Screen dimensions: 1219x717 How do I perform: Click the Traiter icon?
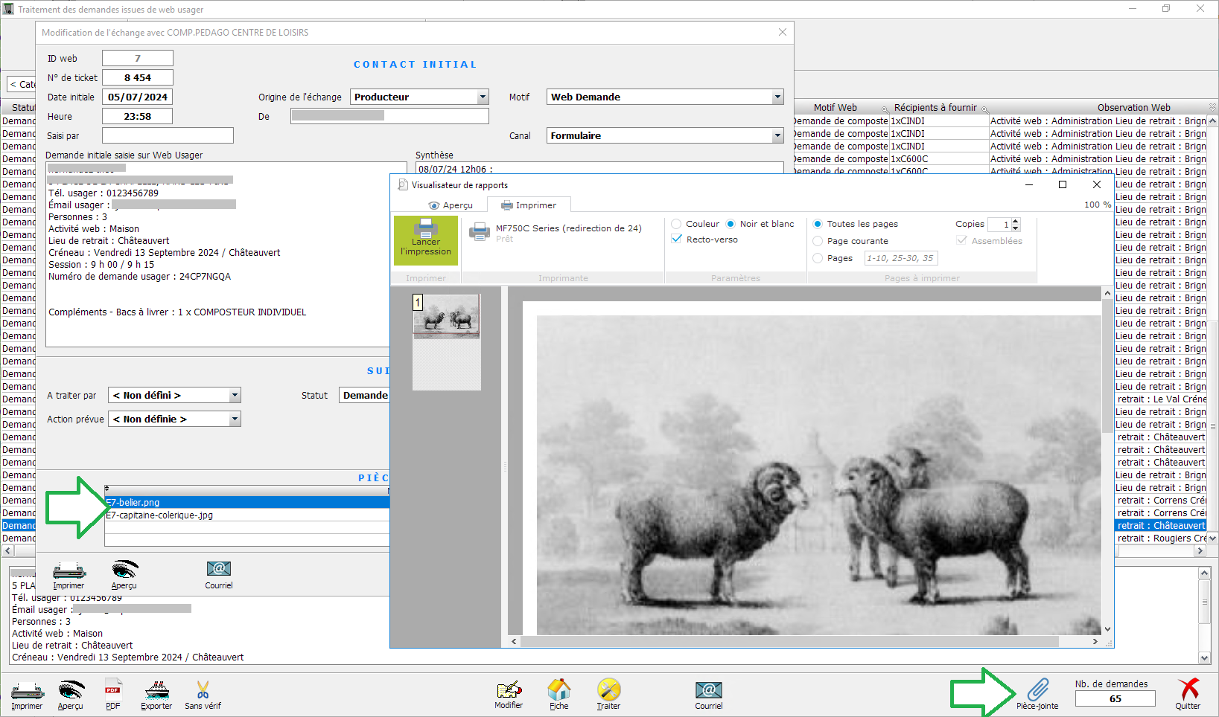608,692
